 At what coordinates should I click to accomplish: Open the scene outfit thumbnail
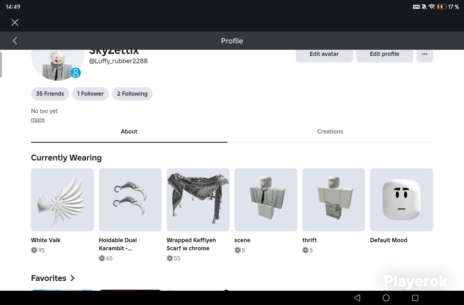coord(266,200)
